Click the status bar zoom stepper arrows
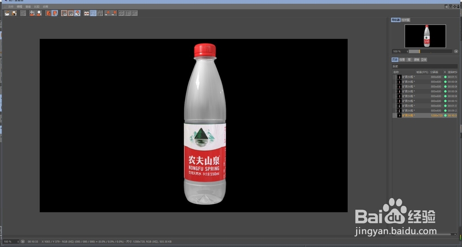Screen dimensions: 462x247 pyautogui.click(x=18, y=242)
